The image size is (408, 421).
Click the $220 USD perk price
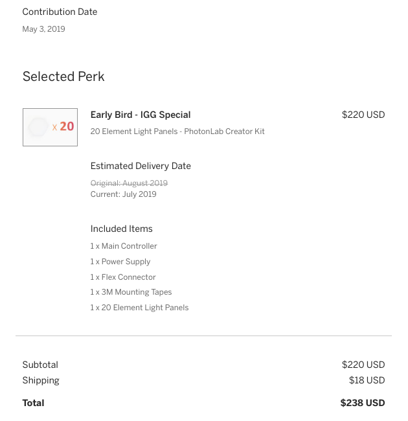363,115
